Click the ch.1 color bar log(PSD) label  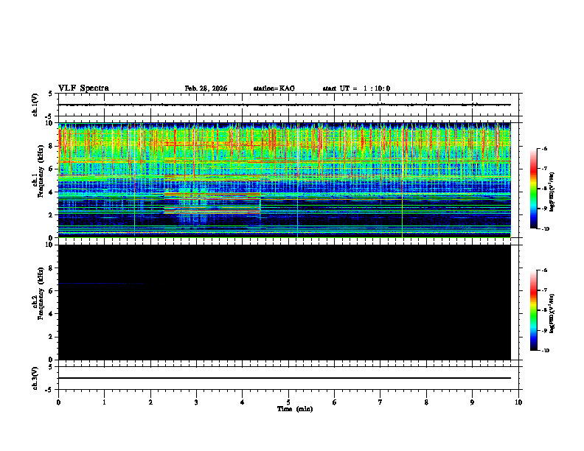pyautogui.click(x=552, y=192)
